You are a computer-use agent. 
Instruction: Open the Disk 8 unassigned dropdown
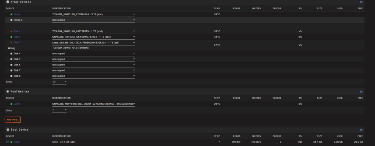(93, 76)
